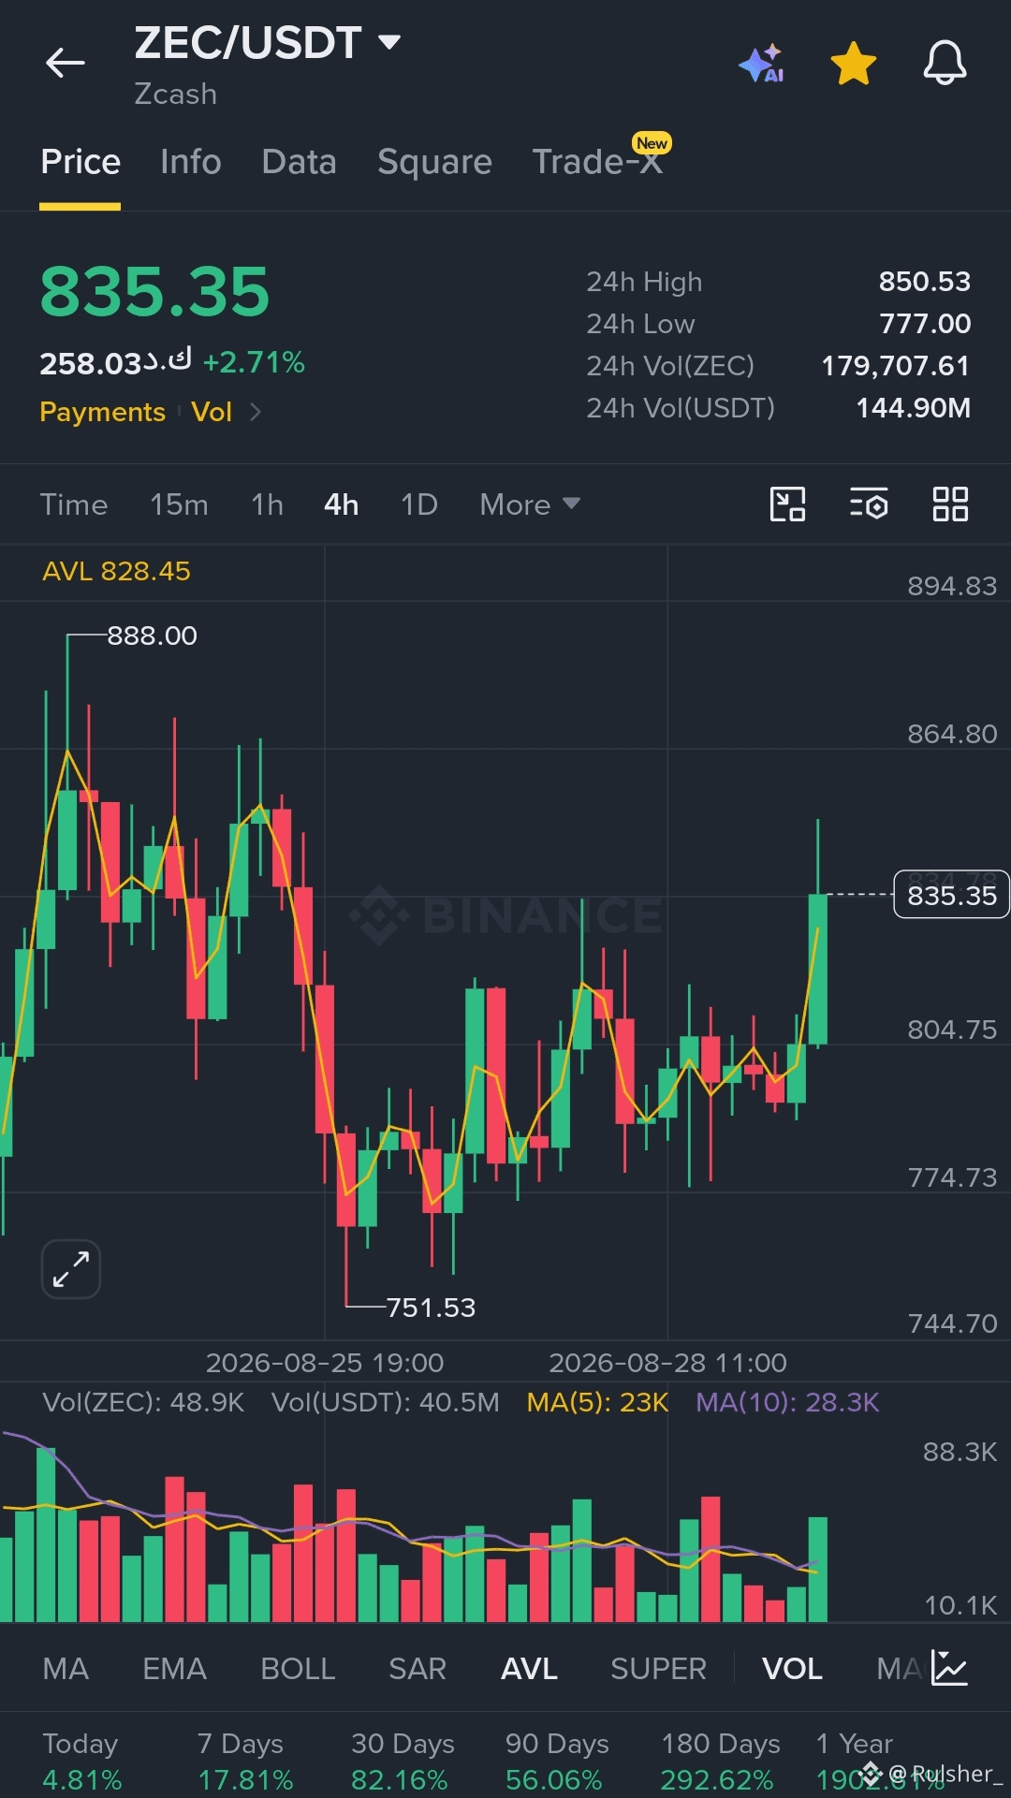Open the Square tab
The width and height of the screenshot is (1011, 1798).
[x=434, y=162]
